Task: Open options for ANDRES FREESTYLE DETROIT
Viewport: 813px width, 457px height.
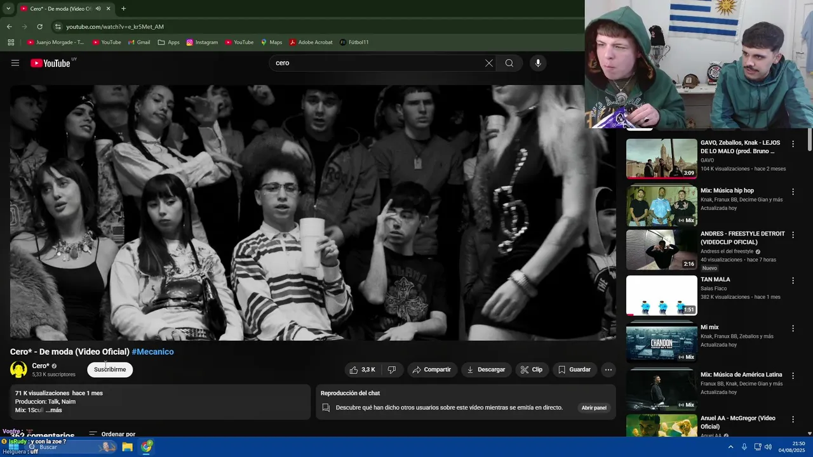Action: 793,235
